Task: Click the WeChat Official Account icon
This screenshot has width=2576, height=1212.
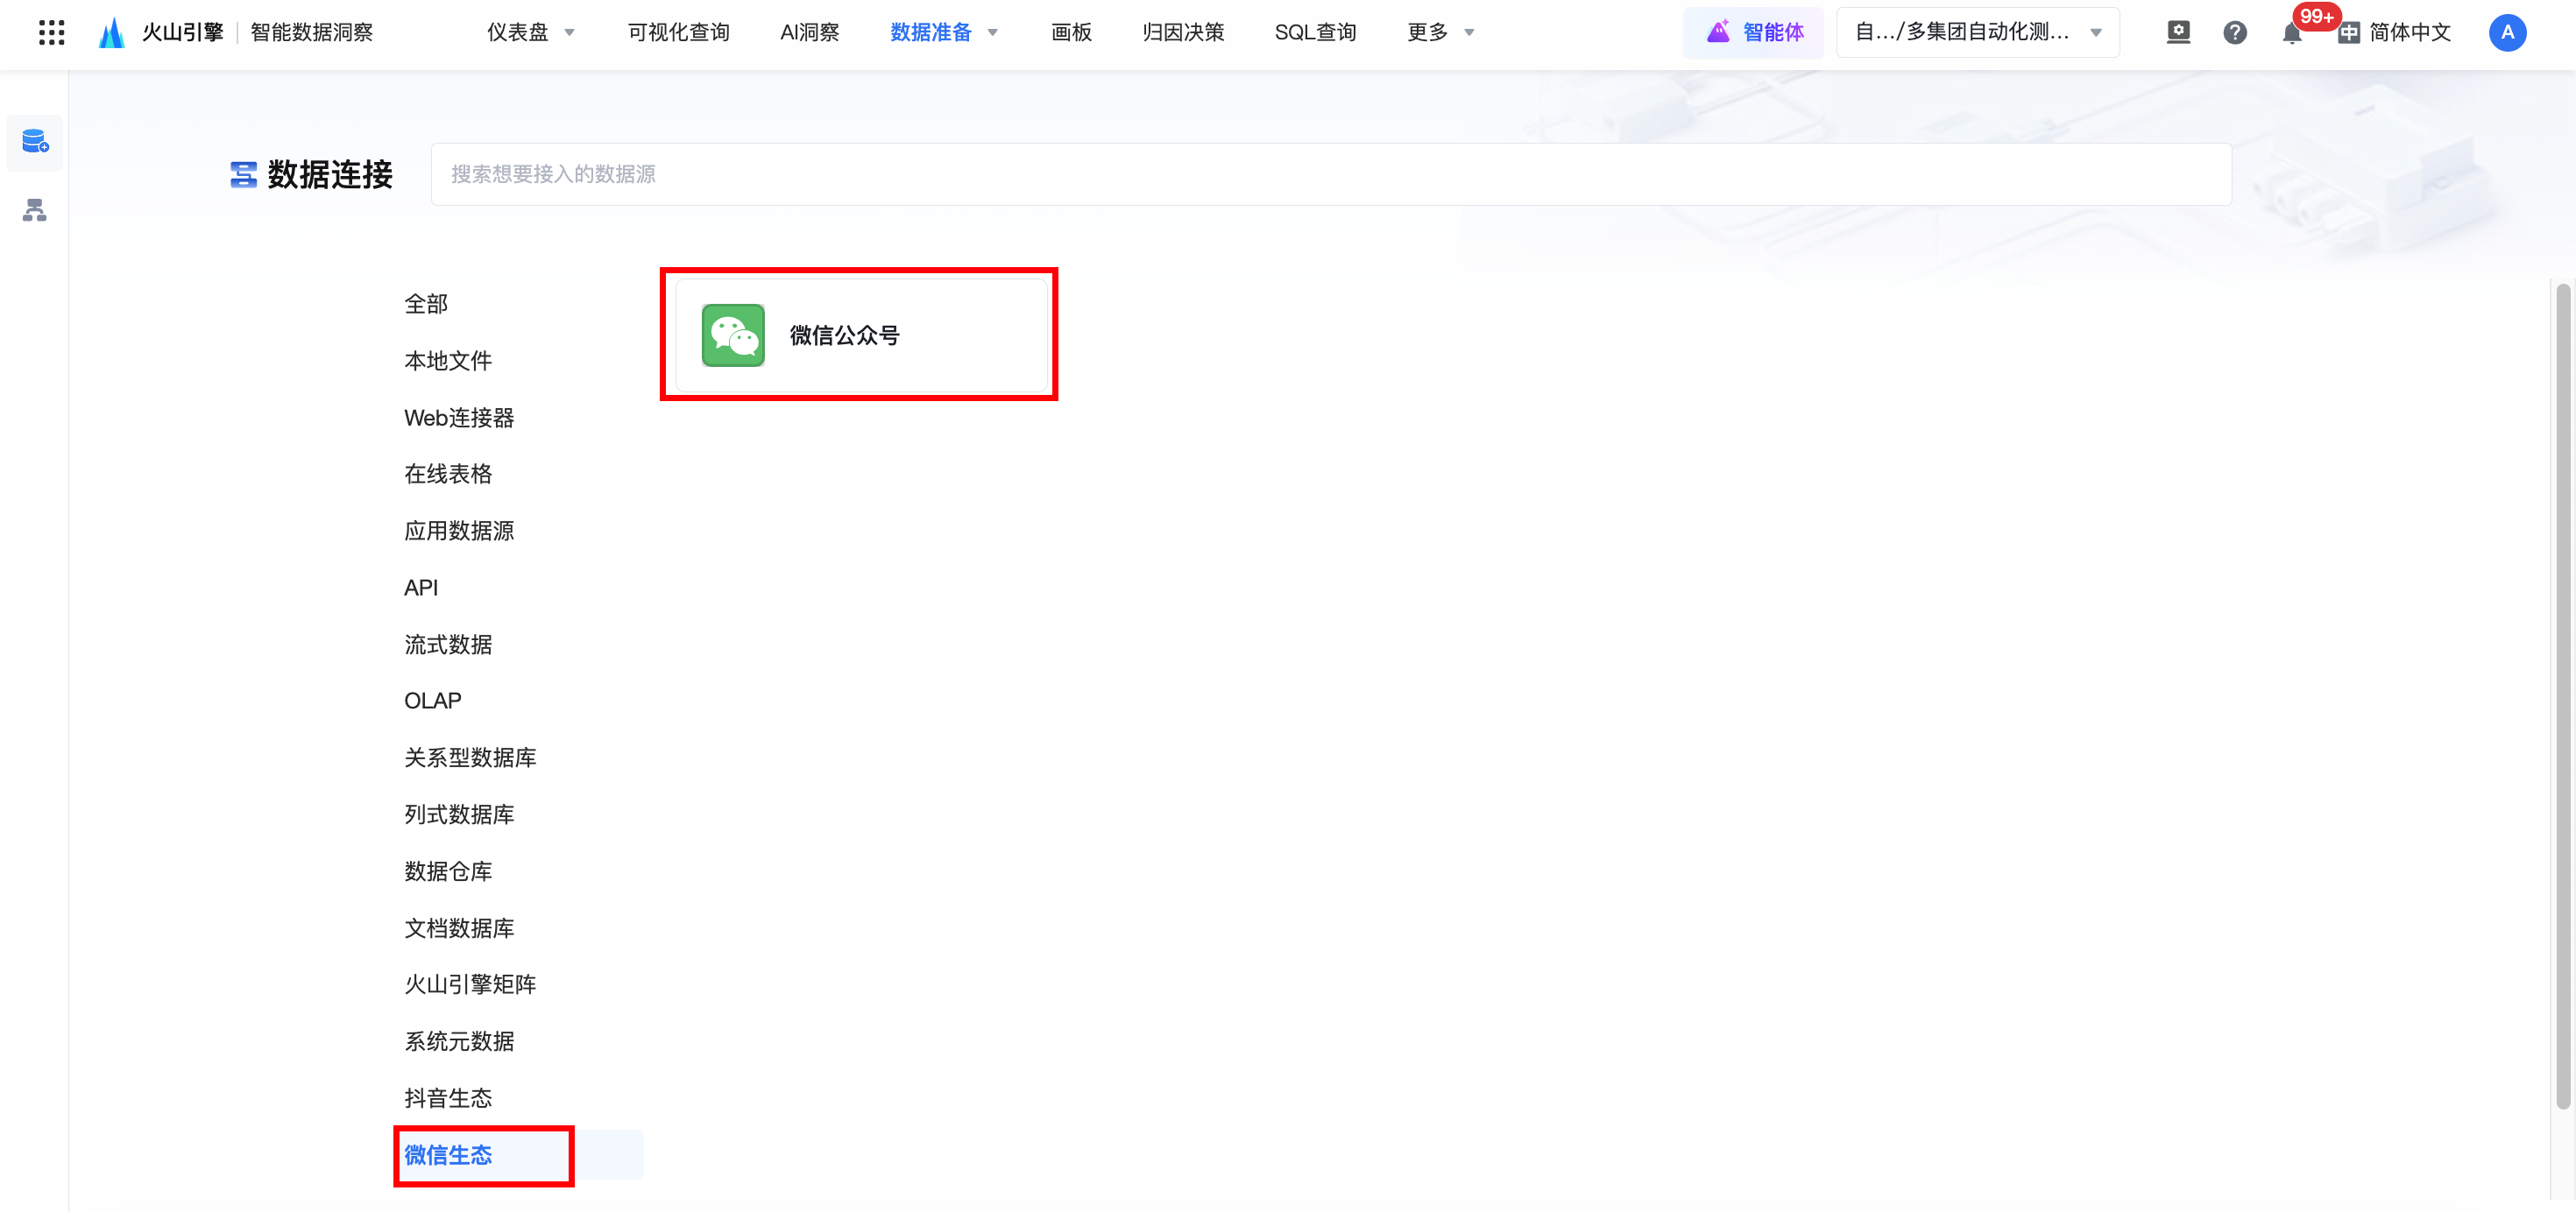Action: point(733,335)
